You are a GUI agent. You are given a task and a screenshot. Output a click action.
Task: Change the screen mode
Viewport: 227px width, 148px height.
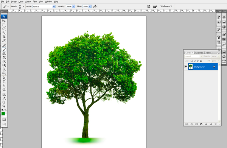click(x=4, y=124)
